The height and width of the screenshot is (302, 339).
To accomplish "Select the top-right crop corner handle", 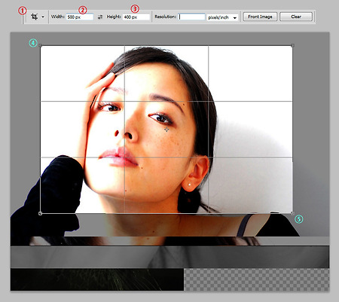I will [x=292, y=46].
